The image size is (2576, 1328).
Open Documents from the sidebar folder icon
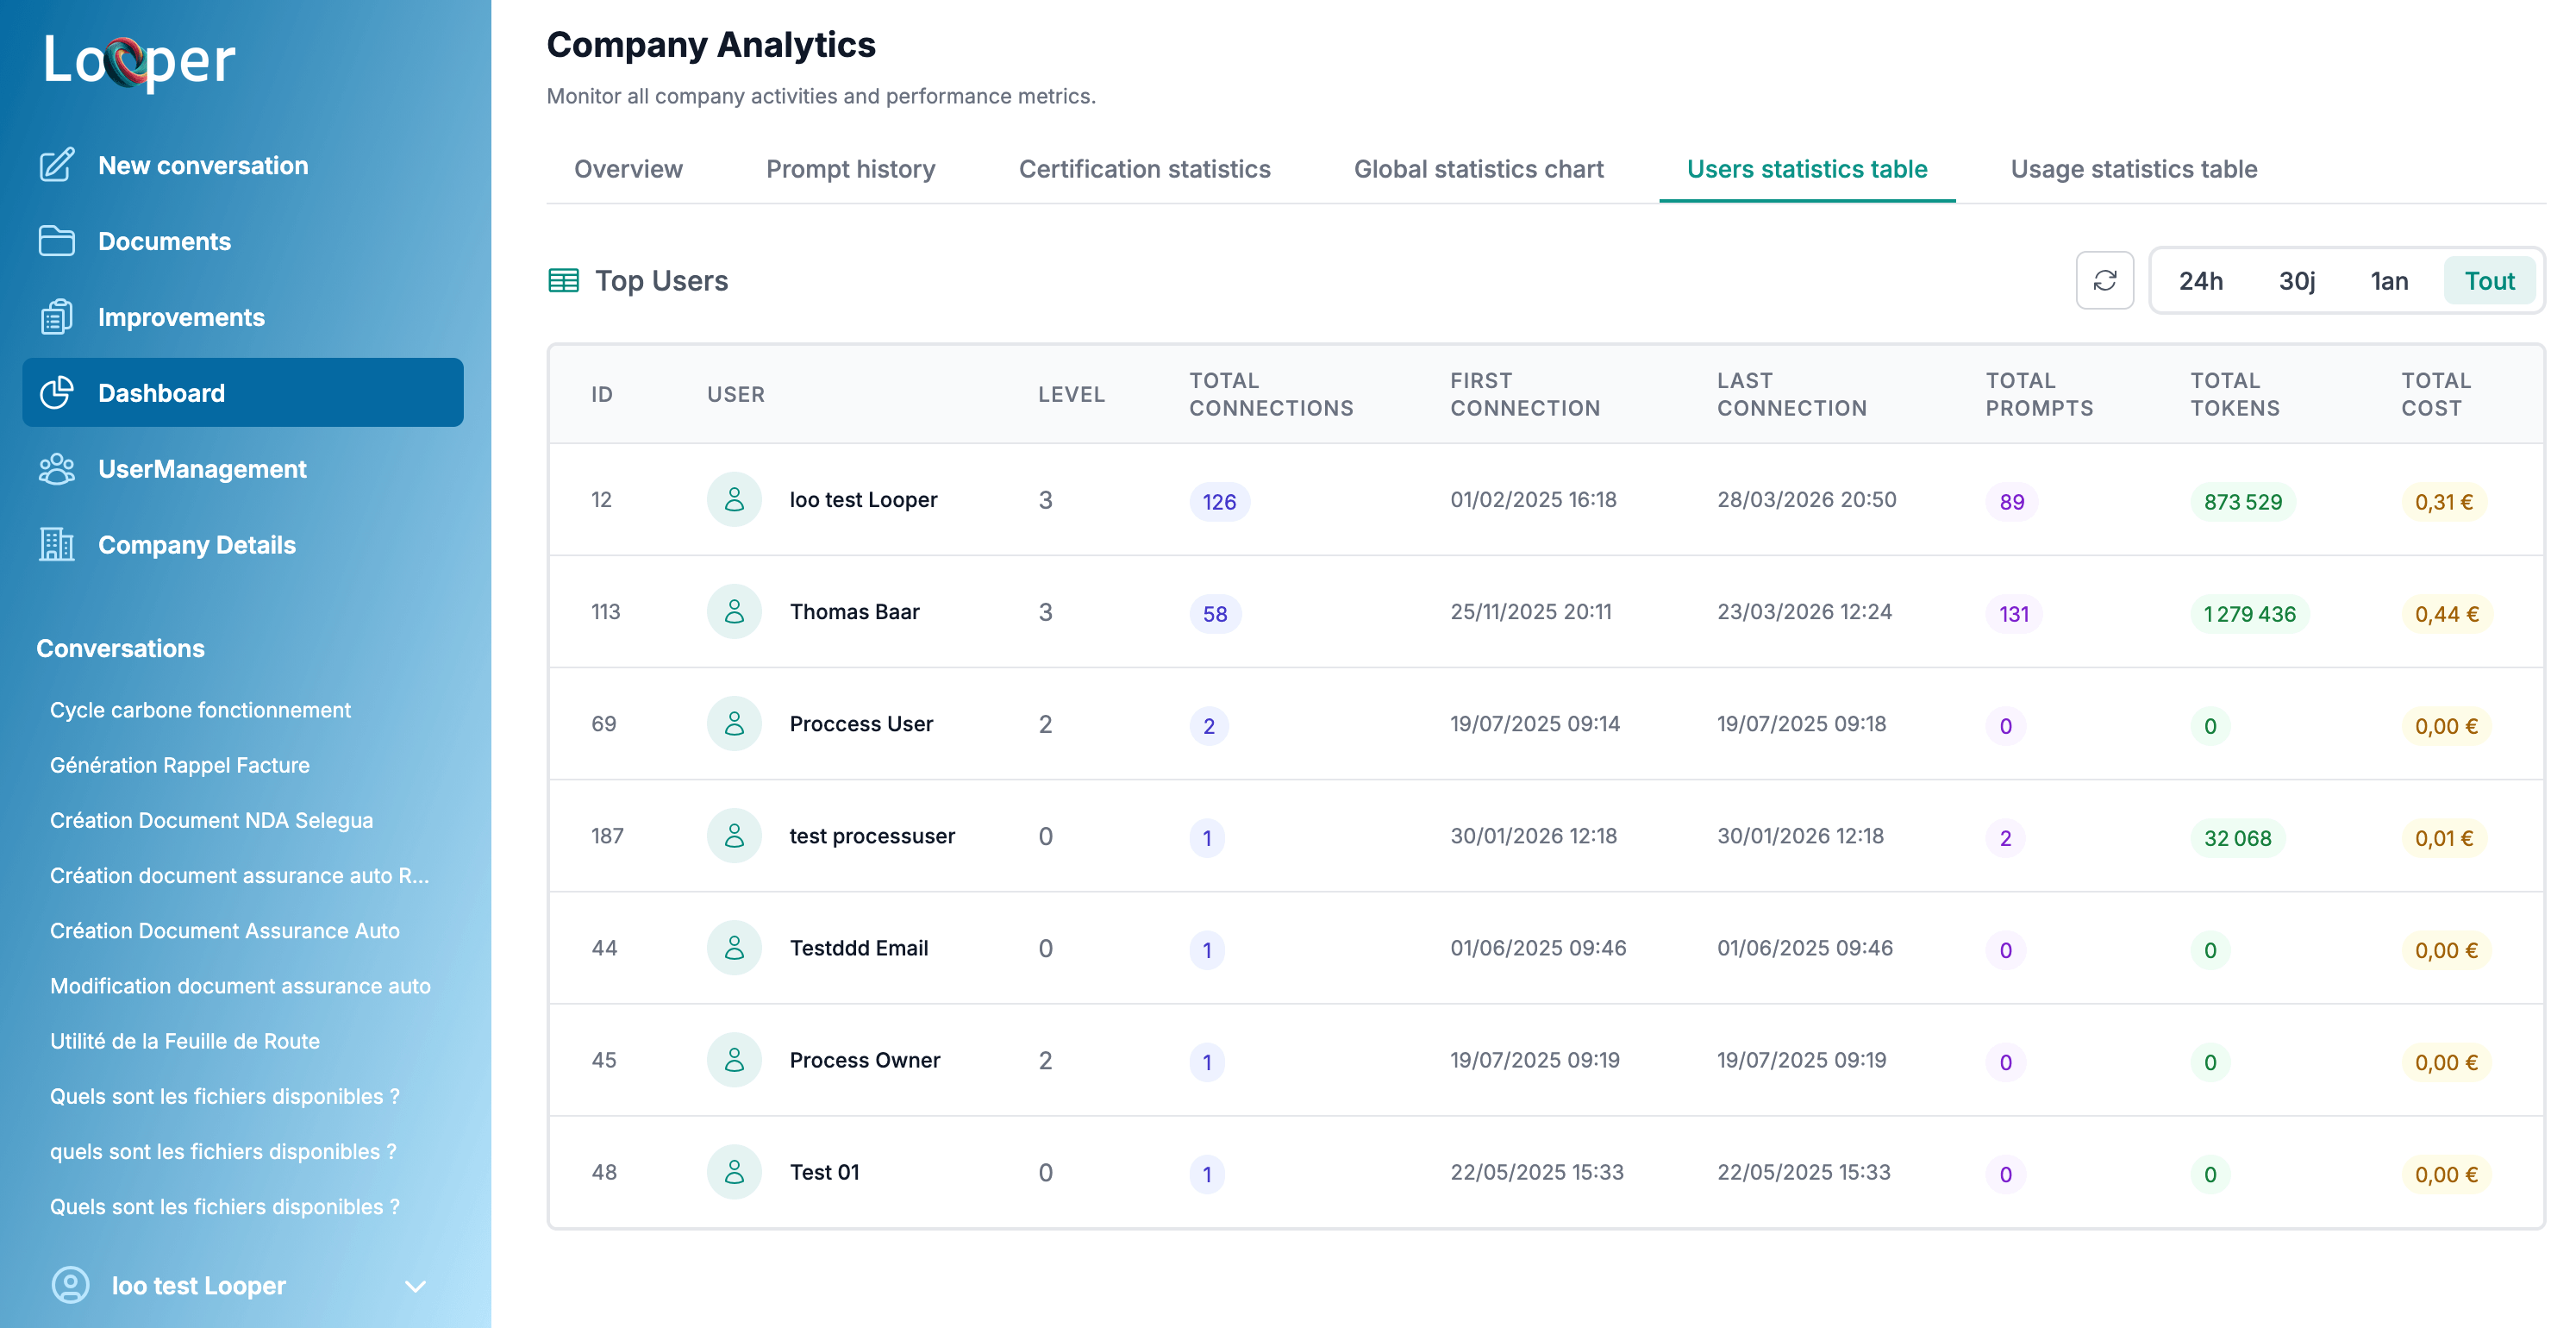pos(57,241)
